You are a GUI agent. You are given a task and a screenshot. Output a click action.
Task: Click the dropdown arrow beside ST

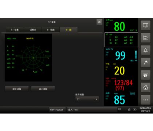point(96,99)
